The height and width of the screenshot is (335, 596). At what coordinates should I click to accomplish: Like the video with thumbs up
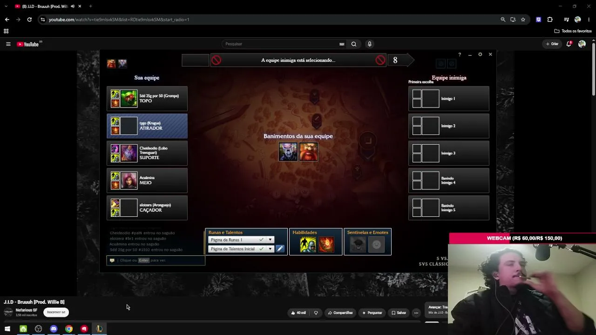298,313
